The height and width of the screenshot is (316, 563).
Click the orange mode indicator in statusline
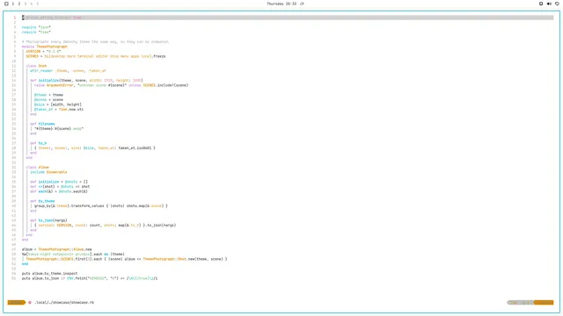pos(16,302)
